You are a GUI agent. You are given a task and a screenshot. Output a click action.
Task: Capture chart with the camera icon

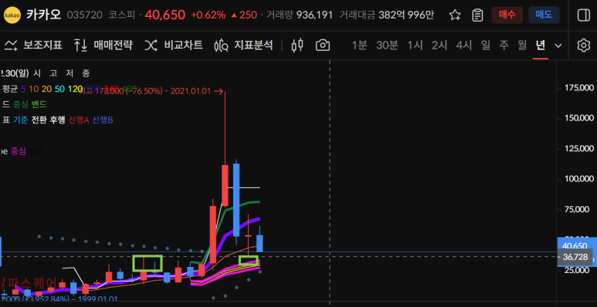point(323,46)
